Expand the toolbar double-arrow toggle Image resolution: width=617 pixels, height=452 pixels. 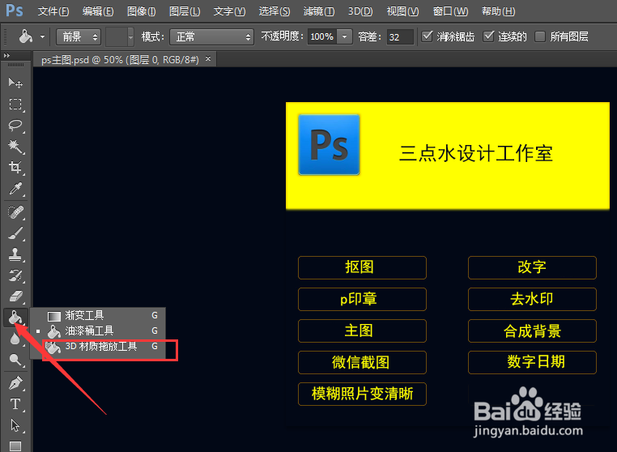(6, 56)
